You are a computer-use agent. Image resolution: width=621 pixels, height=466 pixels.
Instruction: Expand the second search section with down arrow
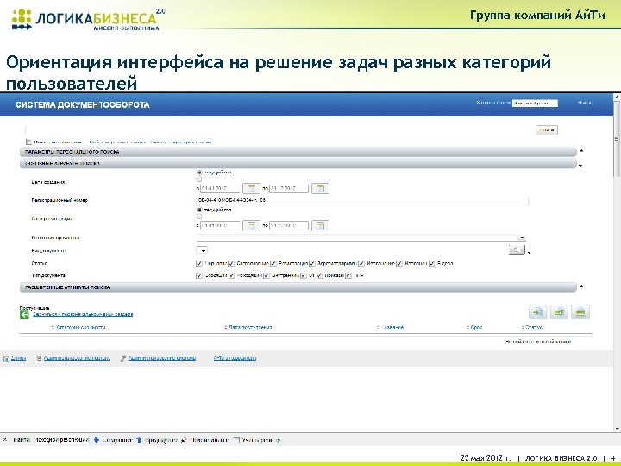click(580, 165)
